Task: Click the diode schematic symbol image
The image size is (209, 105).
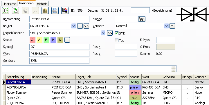Action: 193,15
